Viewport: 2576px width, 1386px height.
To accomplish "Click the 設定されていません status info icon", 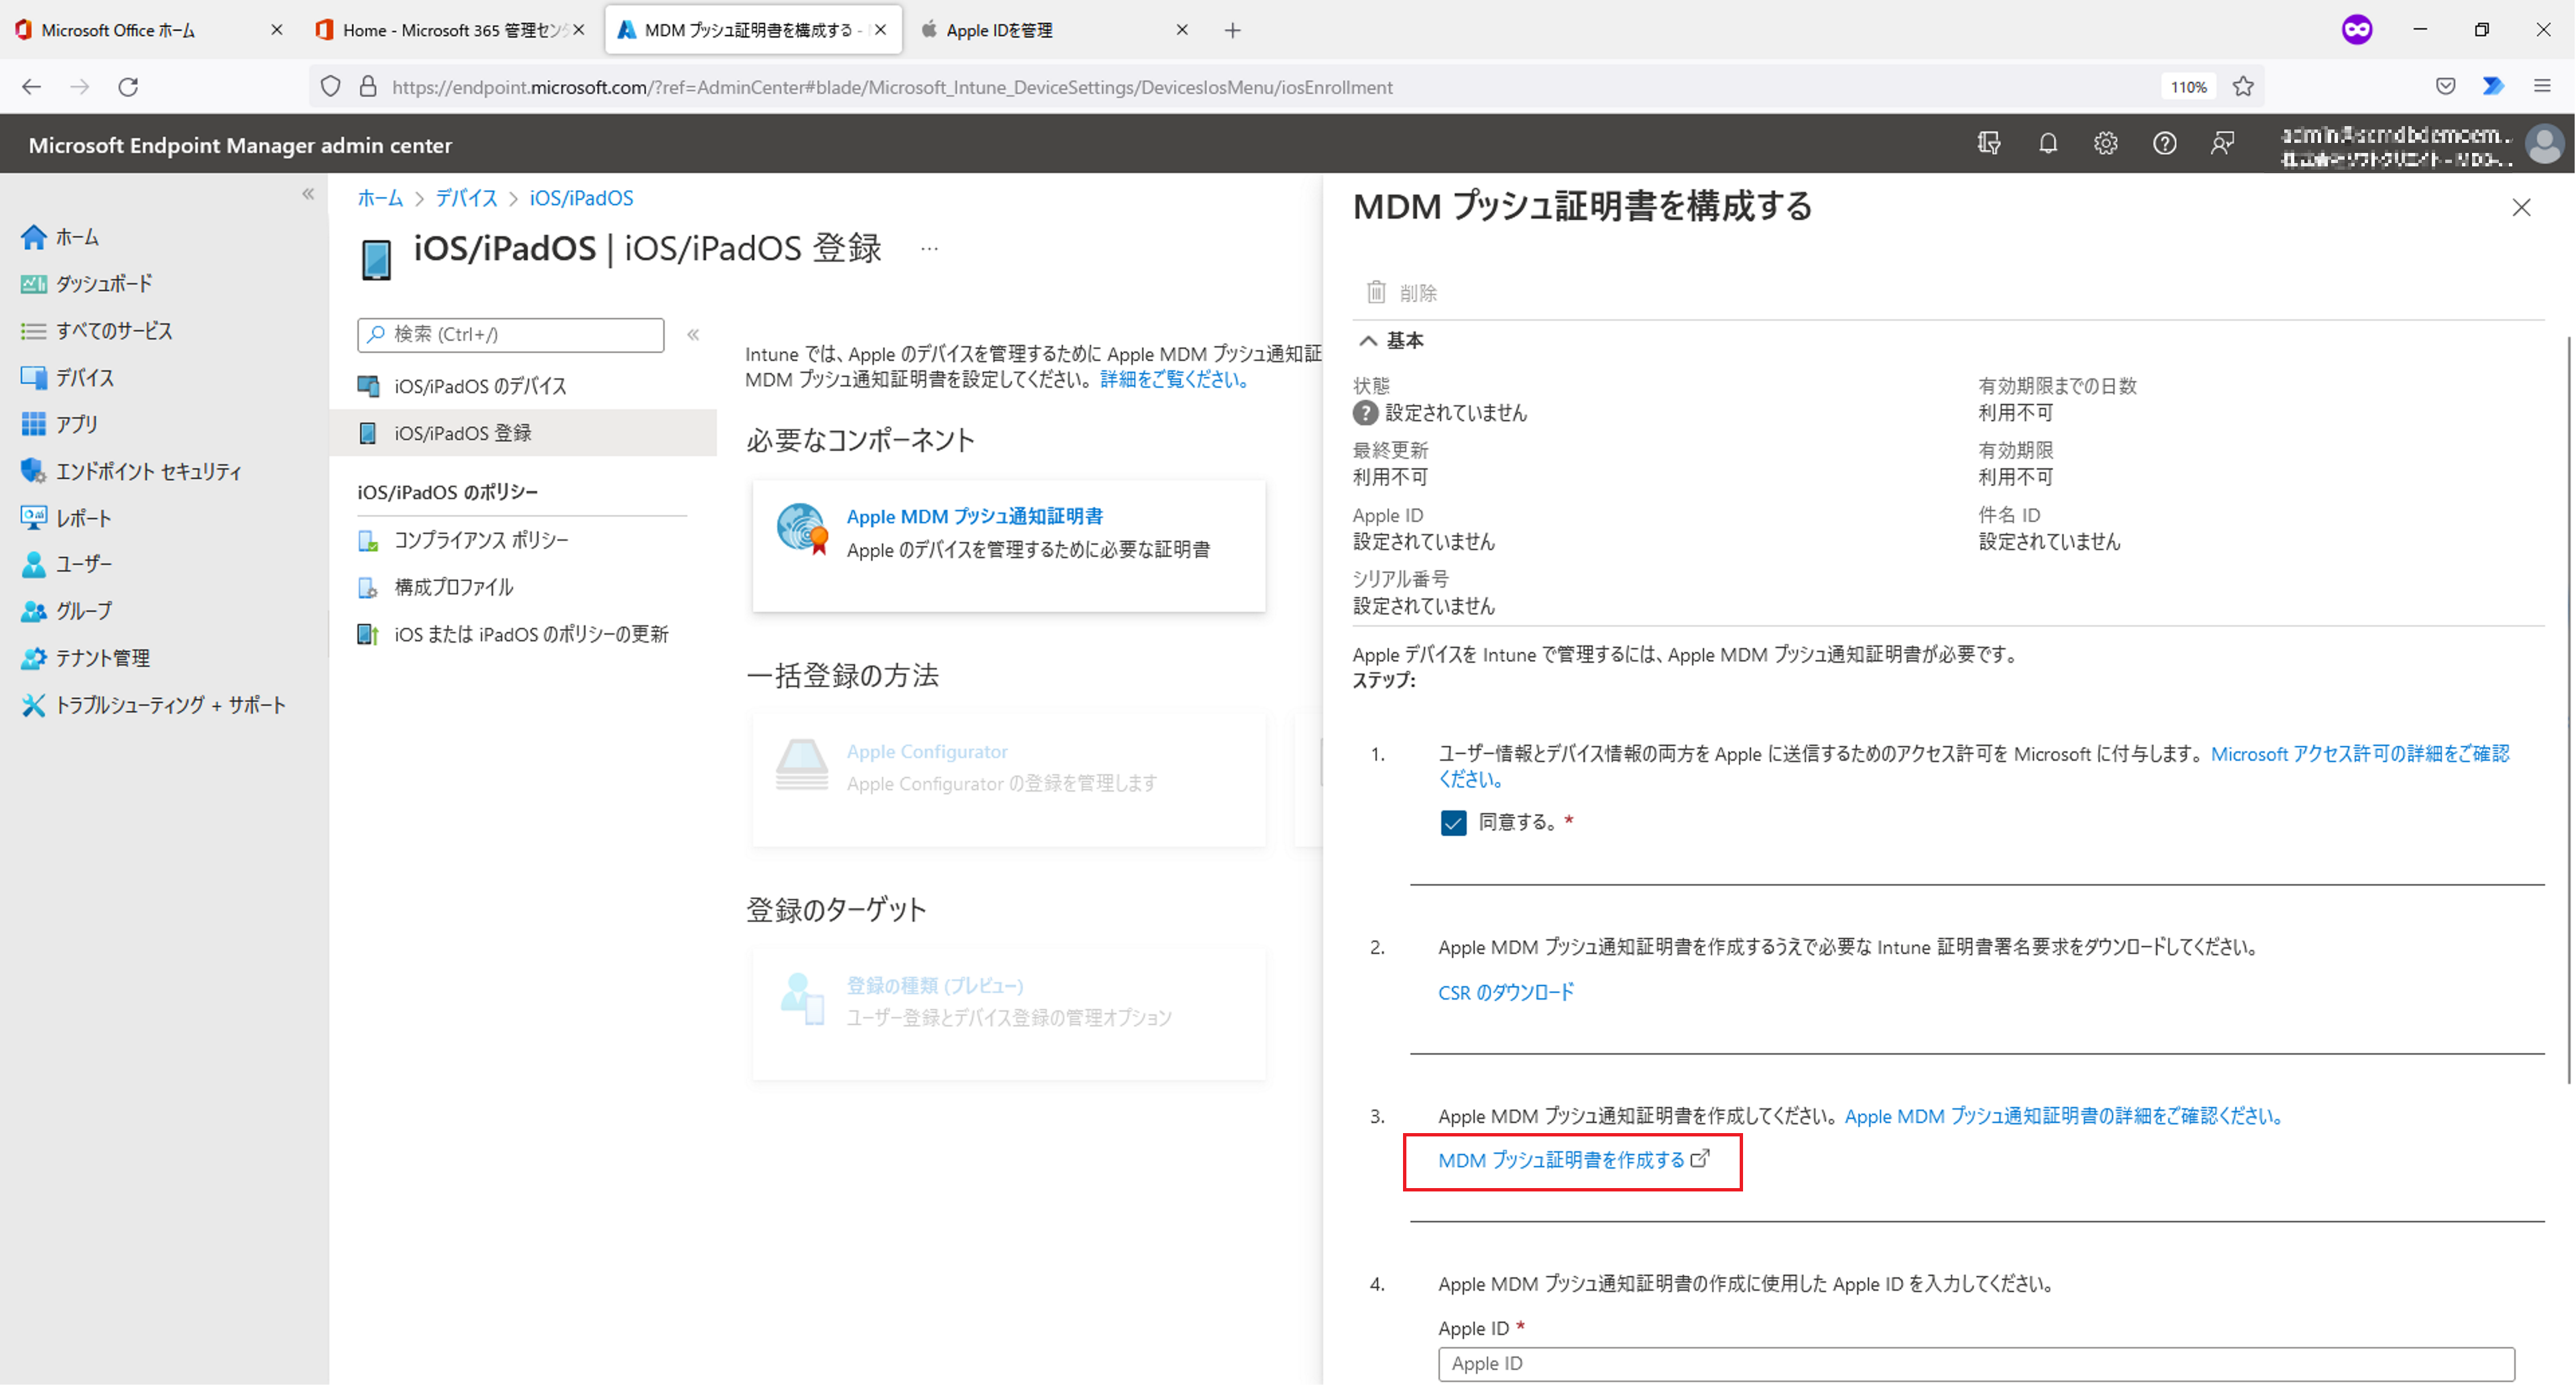I will click(x=1365, y=413).
